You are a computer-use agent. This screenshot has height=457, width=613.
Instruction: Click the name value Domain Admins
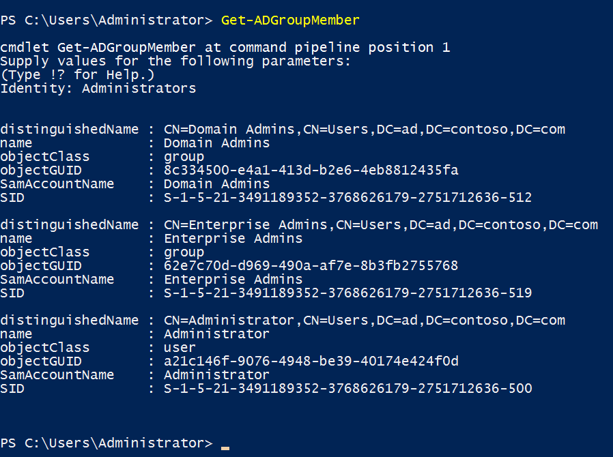(x=216, y=143)
